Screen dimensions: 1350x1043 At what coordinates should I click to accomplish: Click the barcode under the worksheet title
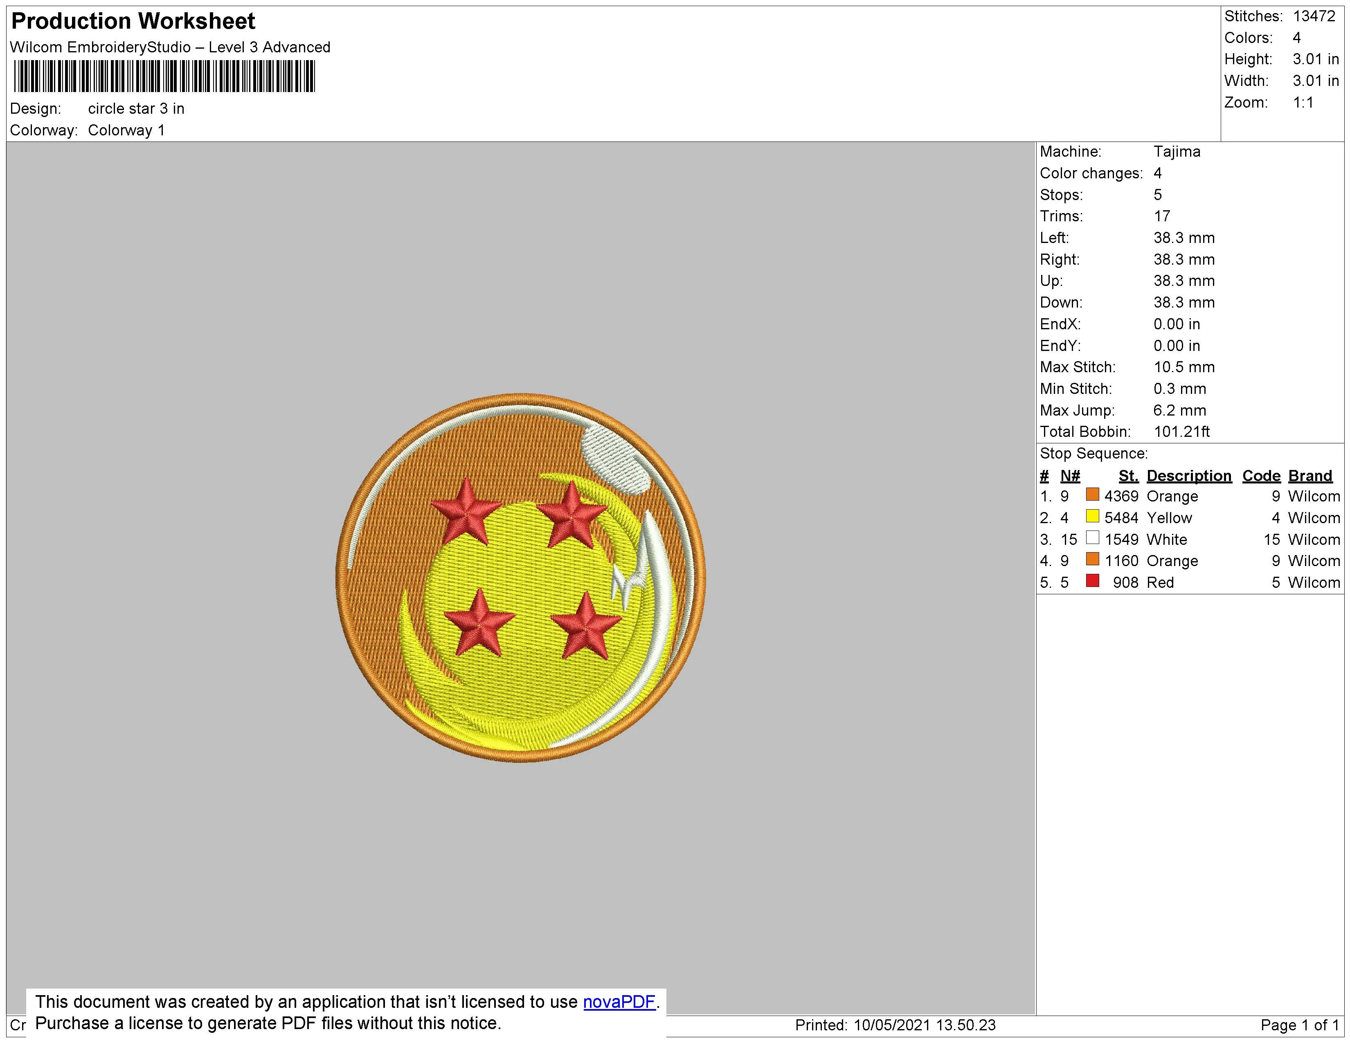coord(164,76)
